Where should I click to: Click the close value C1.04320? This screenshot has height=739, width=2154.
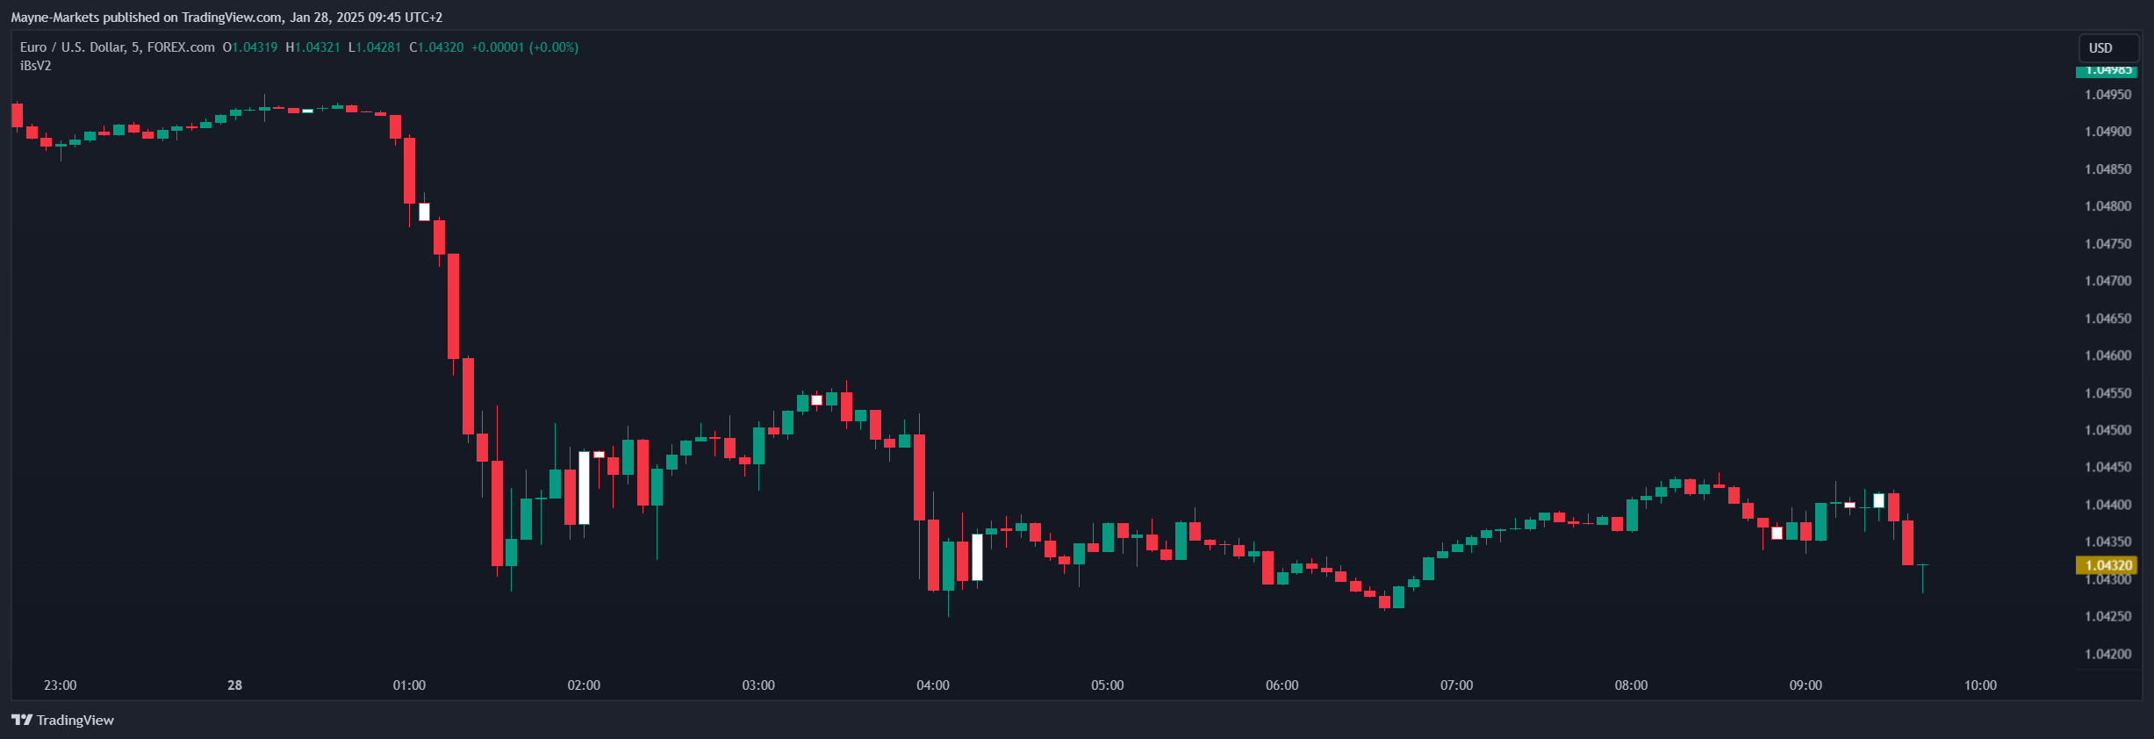(436, 47)
